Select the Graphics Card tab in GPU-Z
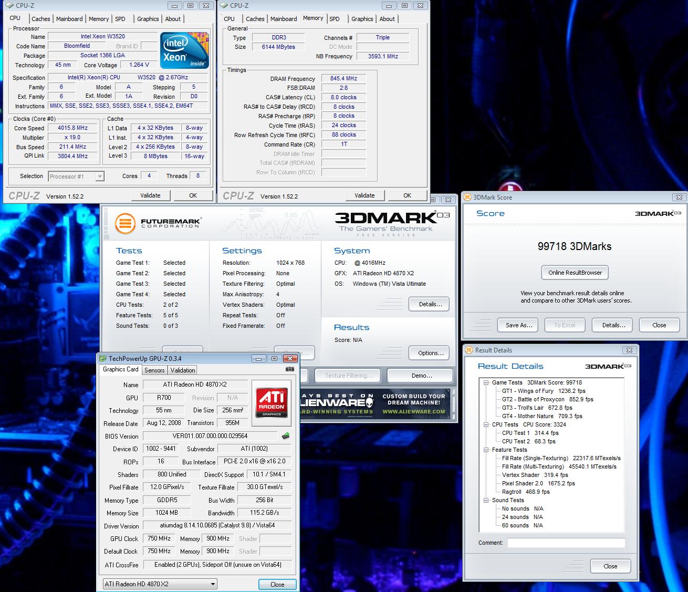This screenshot has width=688, height=592. pyautogui.click(x=120, y=369)
